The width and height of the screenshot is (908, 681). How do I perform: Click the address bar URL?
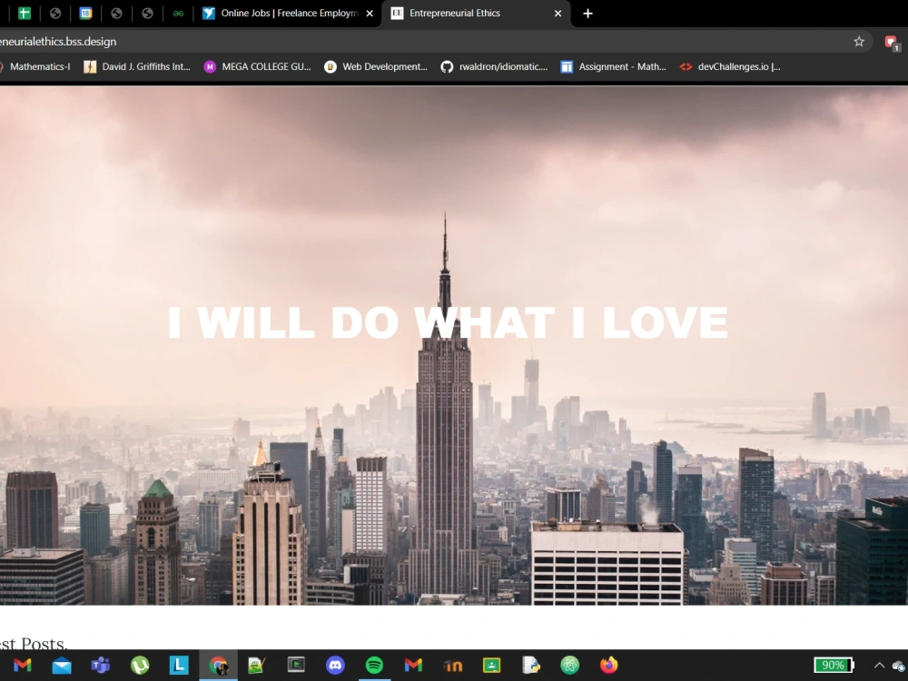(x=58, y=42)
